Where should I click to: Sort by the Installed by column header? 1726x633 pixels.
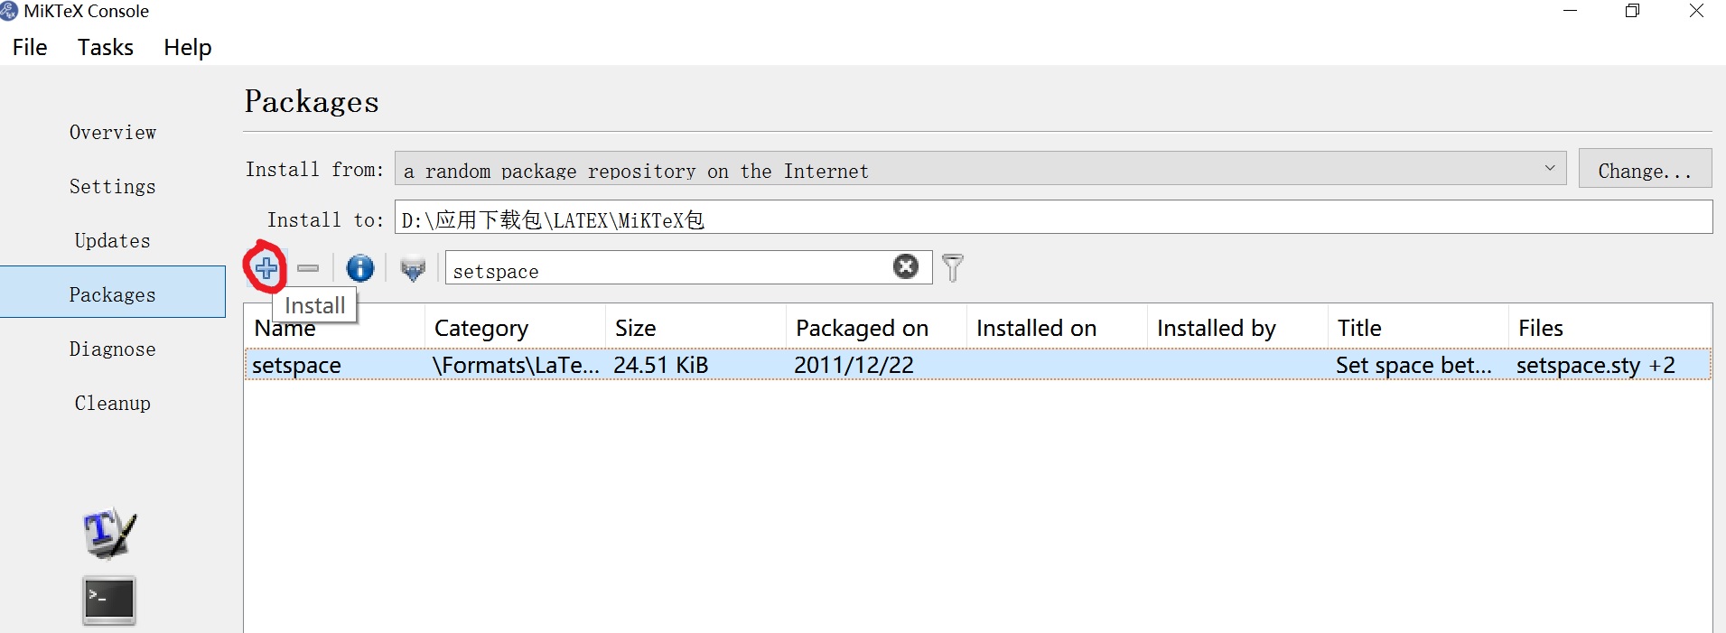coord(1237,328)
